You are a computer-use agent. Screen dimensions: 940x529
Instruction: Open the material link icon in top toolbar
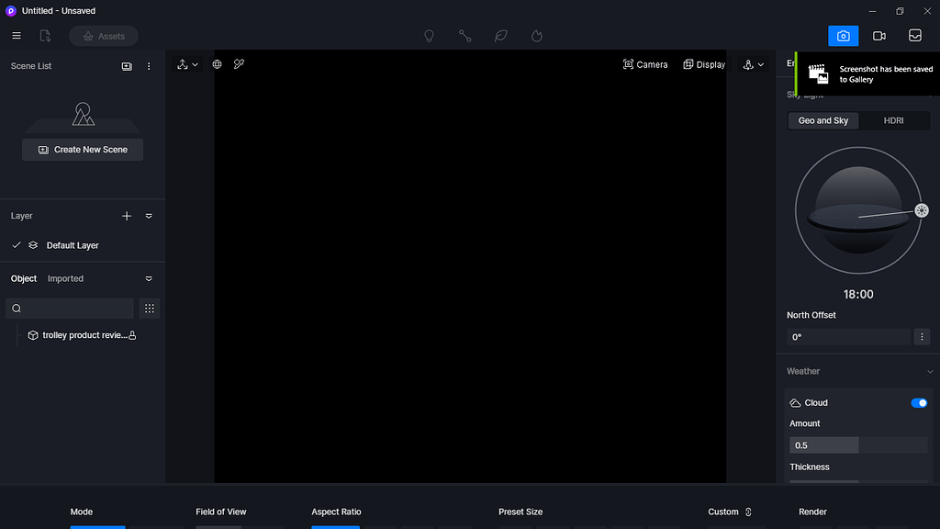[464, 35]
